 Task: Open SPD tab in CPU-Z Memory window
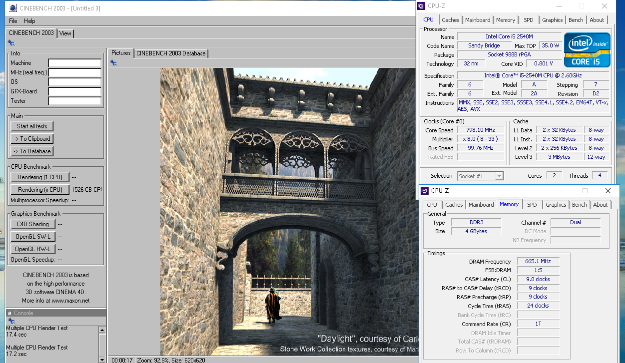532,205
